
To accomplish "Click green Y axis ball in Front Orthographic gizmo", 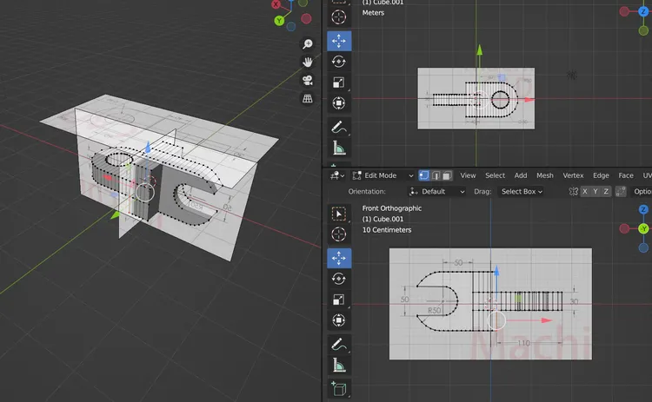I will 643,228.
